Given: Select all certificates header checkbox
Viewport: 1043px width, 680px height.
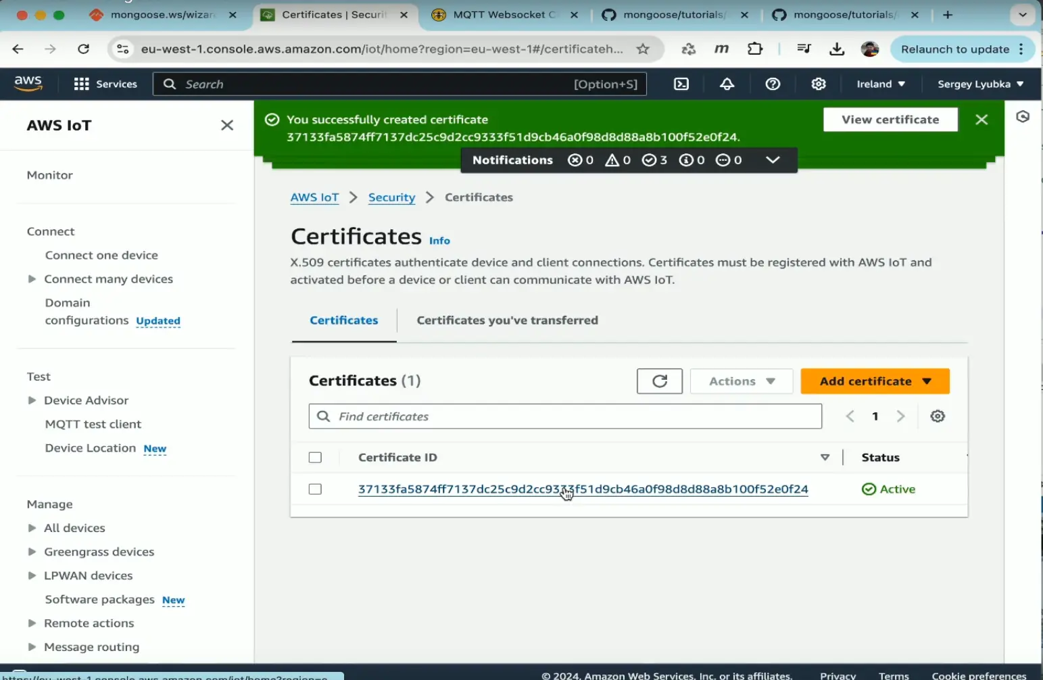Looking at the screenshot, I should point(315,458).
